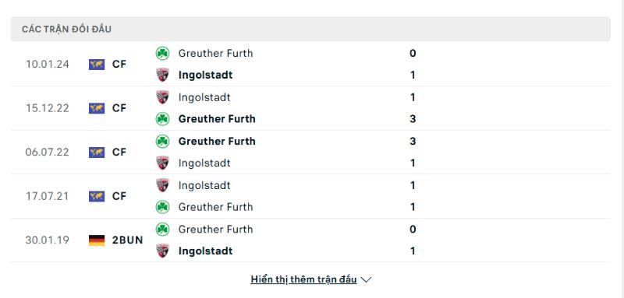
Task: Click world flag icon beside 17.07.21 CF
Action: (97, 196)
